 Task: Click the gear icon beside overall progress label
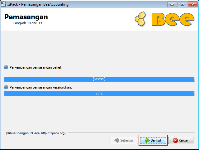pos(6,87)
